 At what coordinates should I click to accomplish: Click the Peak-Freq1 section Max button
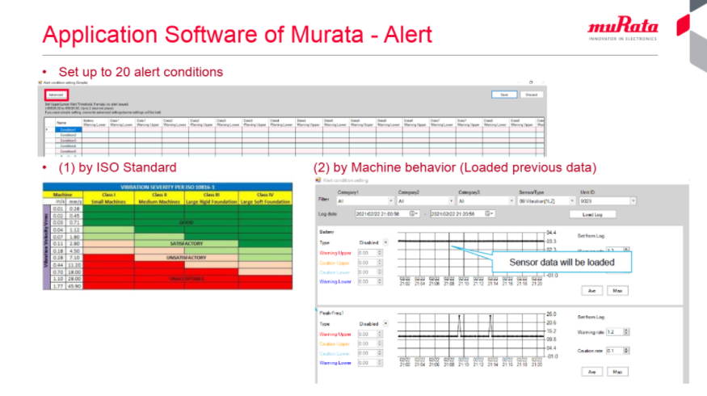[617, 372]
